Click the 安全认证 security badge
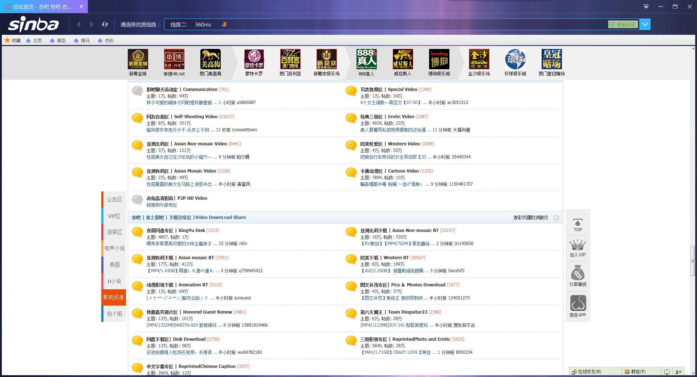 (623, 24)
